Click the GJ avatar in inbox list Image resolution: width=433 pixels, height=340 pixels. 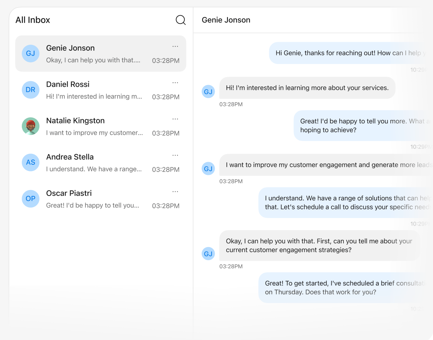(31, 54)
